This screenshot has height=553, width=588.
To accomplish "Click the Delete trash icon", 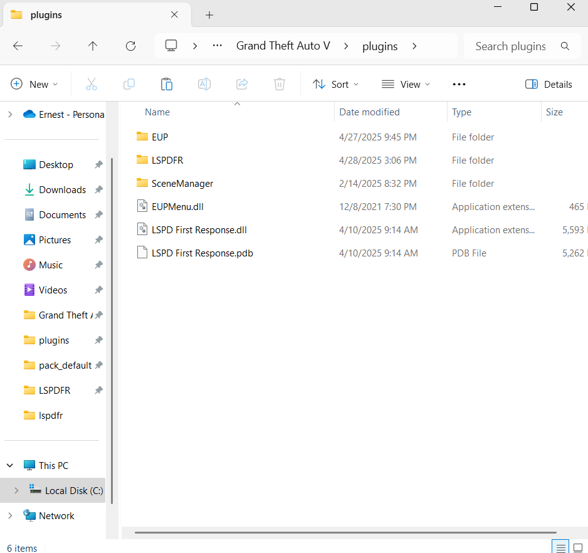I will pyautogui.click(x=280, y=84).
